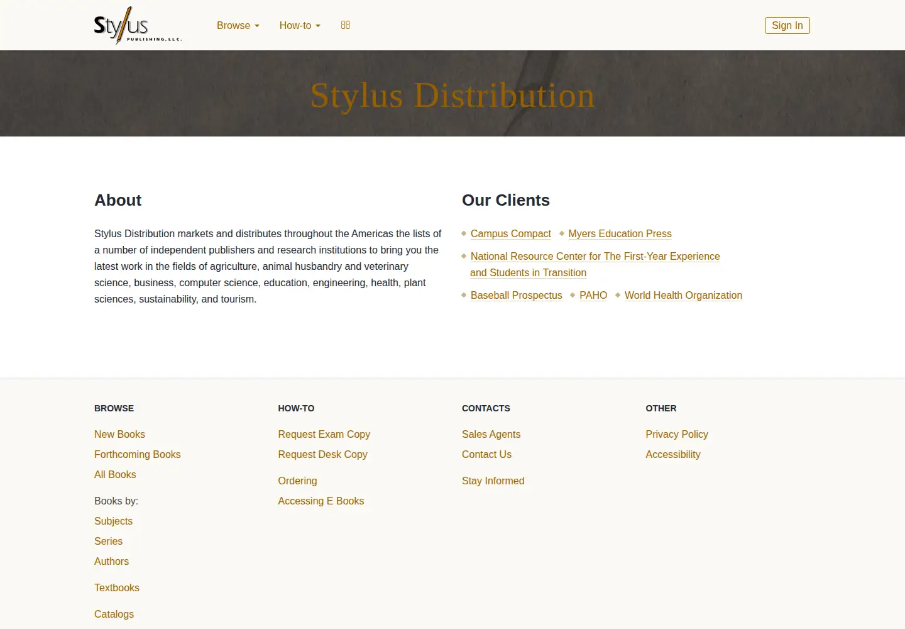Click the CONTACTS footer heading

pos(486,408)
